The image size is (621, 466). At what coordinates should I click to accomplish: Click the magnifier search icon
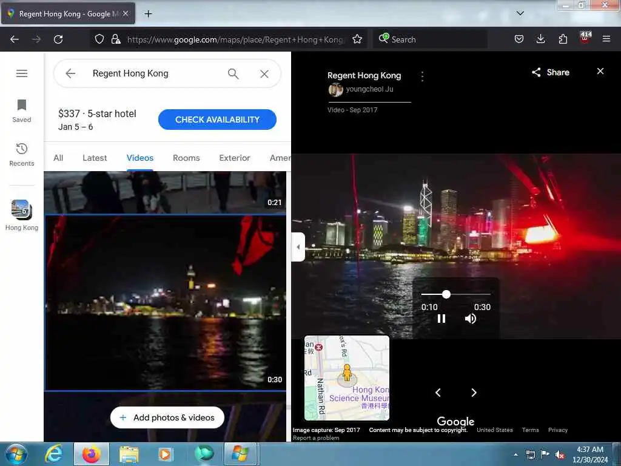pos(233,73)
